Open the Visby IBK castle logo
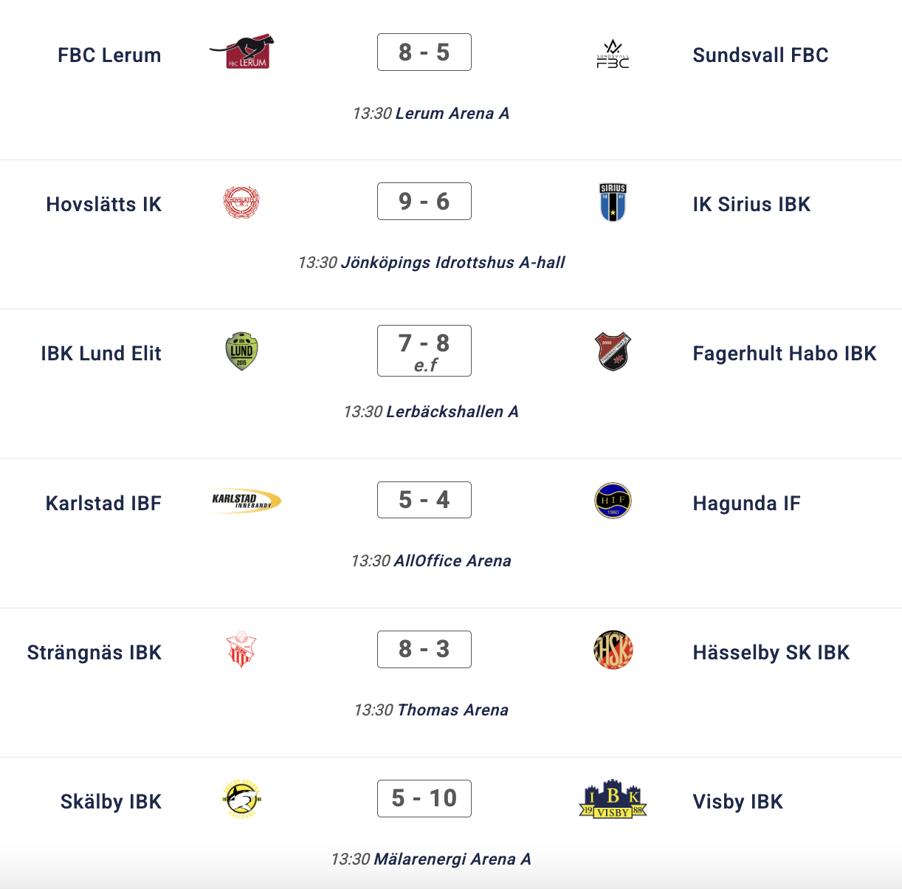Viewport: 902px width, 889px height. [x=613, y=800]
